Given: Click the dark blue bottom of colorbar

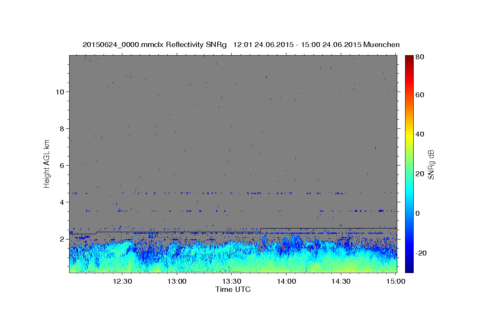Looking at the screenshot, I should [409, 269].
